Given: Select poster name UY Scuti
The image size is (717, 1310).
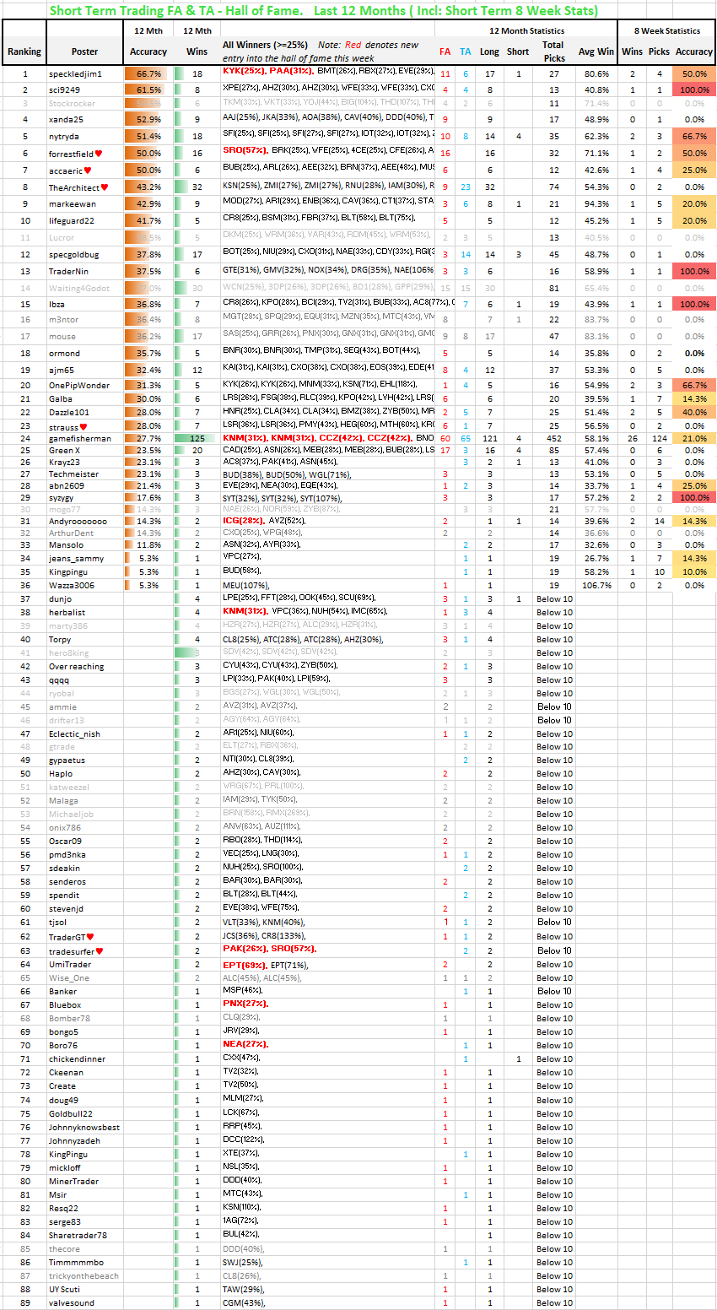Looking at the screenshot, I should tap(65, 1290).
